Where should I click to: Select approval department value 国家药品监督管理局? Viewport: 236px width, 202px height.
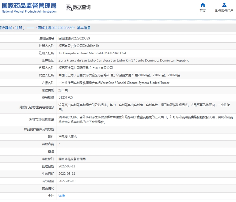point(72,159)
